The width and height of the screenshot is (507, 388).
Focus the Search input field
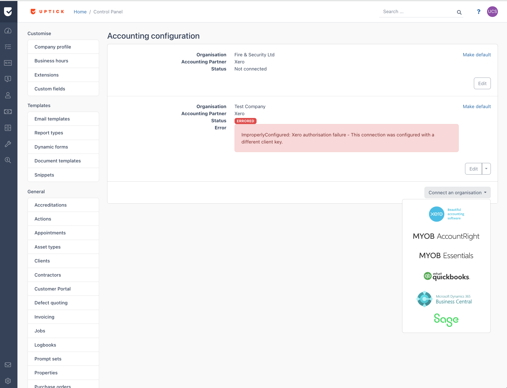tap(418, 12)
